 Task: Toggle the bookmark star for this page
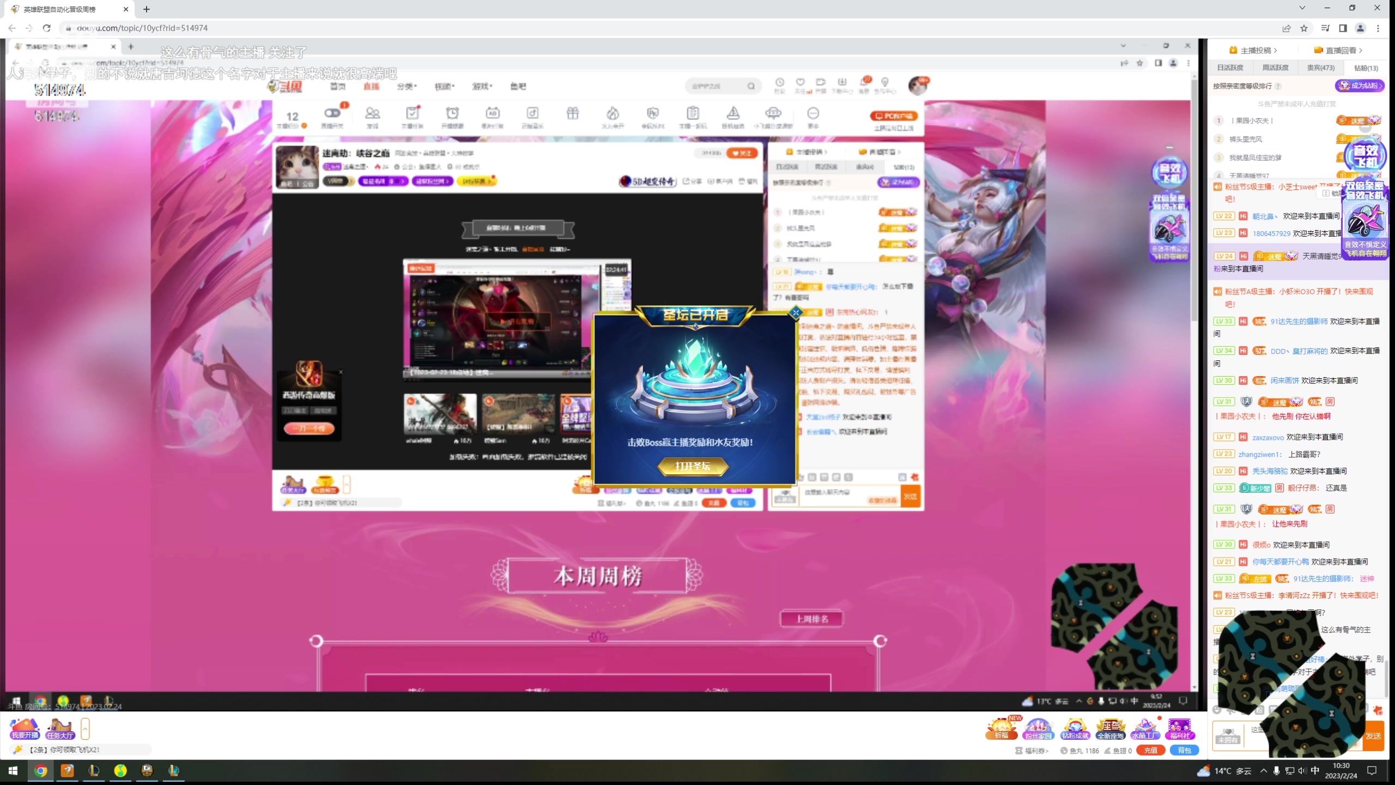1304,28
